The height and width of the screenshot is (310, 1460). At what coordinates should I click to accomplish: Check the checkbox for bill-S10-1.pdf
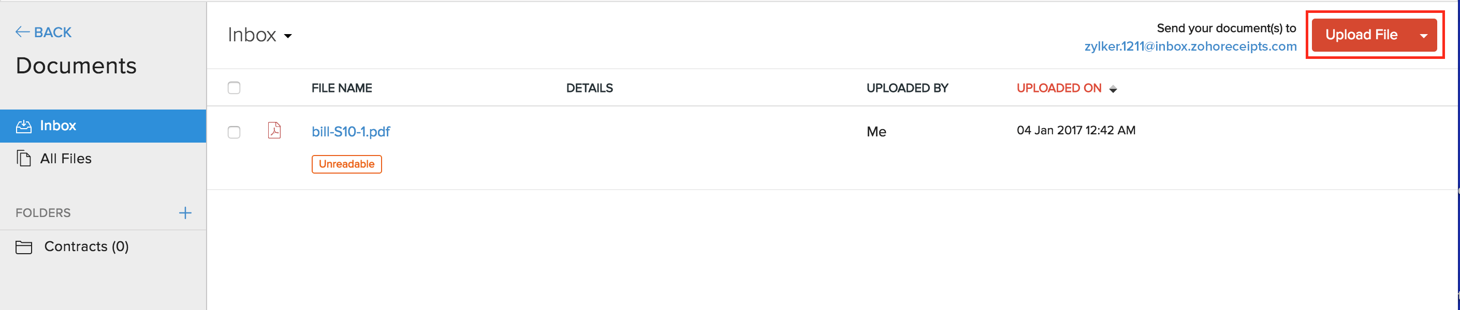pos(234,132)
